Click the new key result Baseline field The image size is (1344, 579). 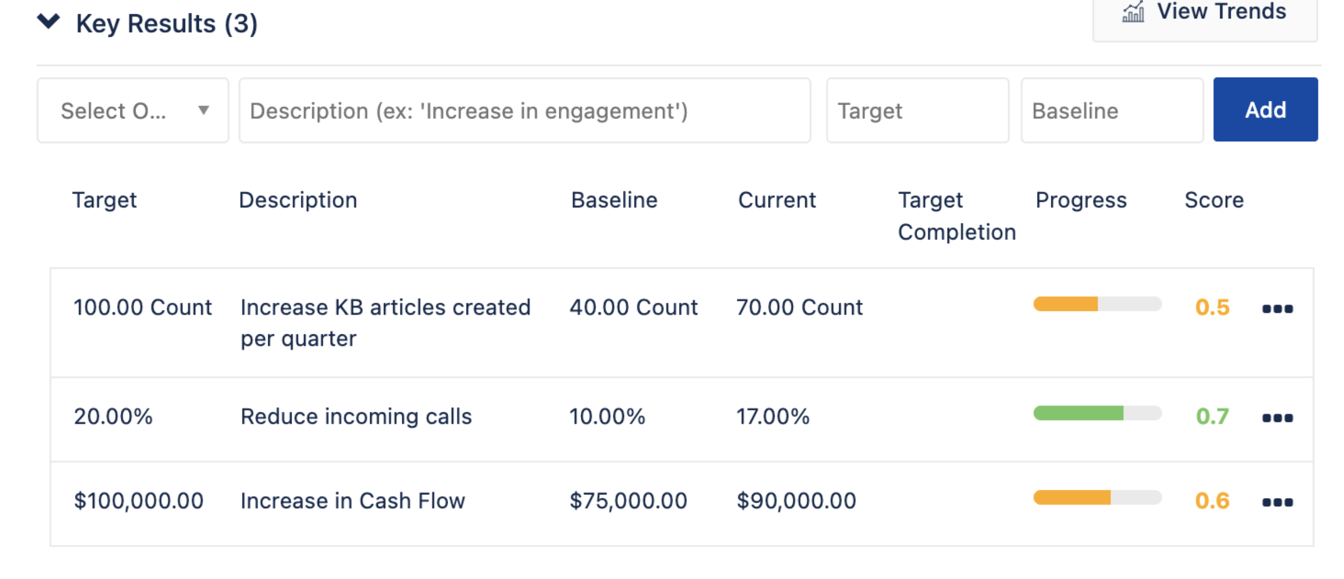coord(1112,111)
